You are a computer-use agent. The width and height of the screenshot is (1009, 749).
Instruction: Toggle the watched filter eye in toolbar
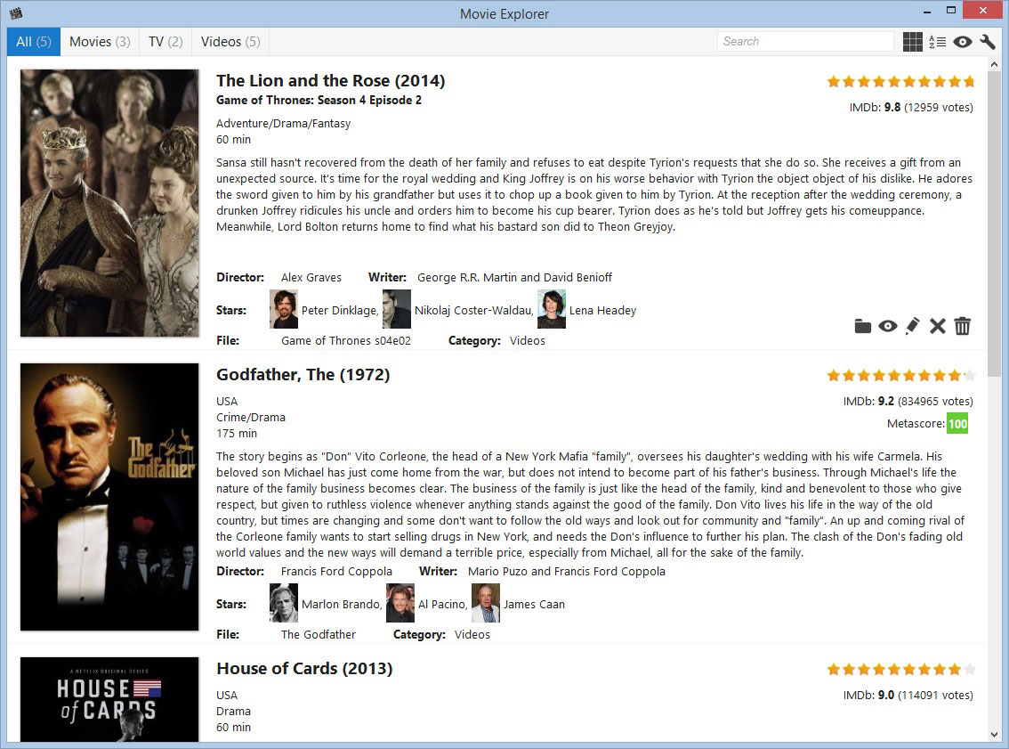click(963, 42)
